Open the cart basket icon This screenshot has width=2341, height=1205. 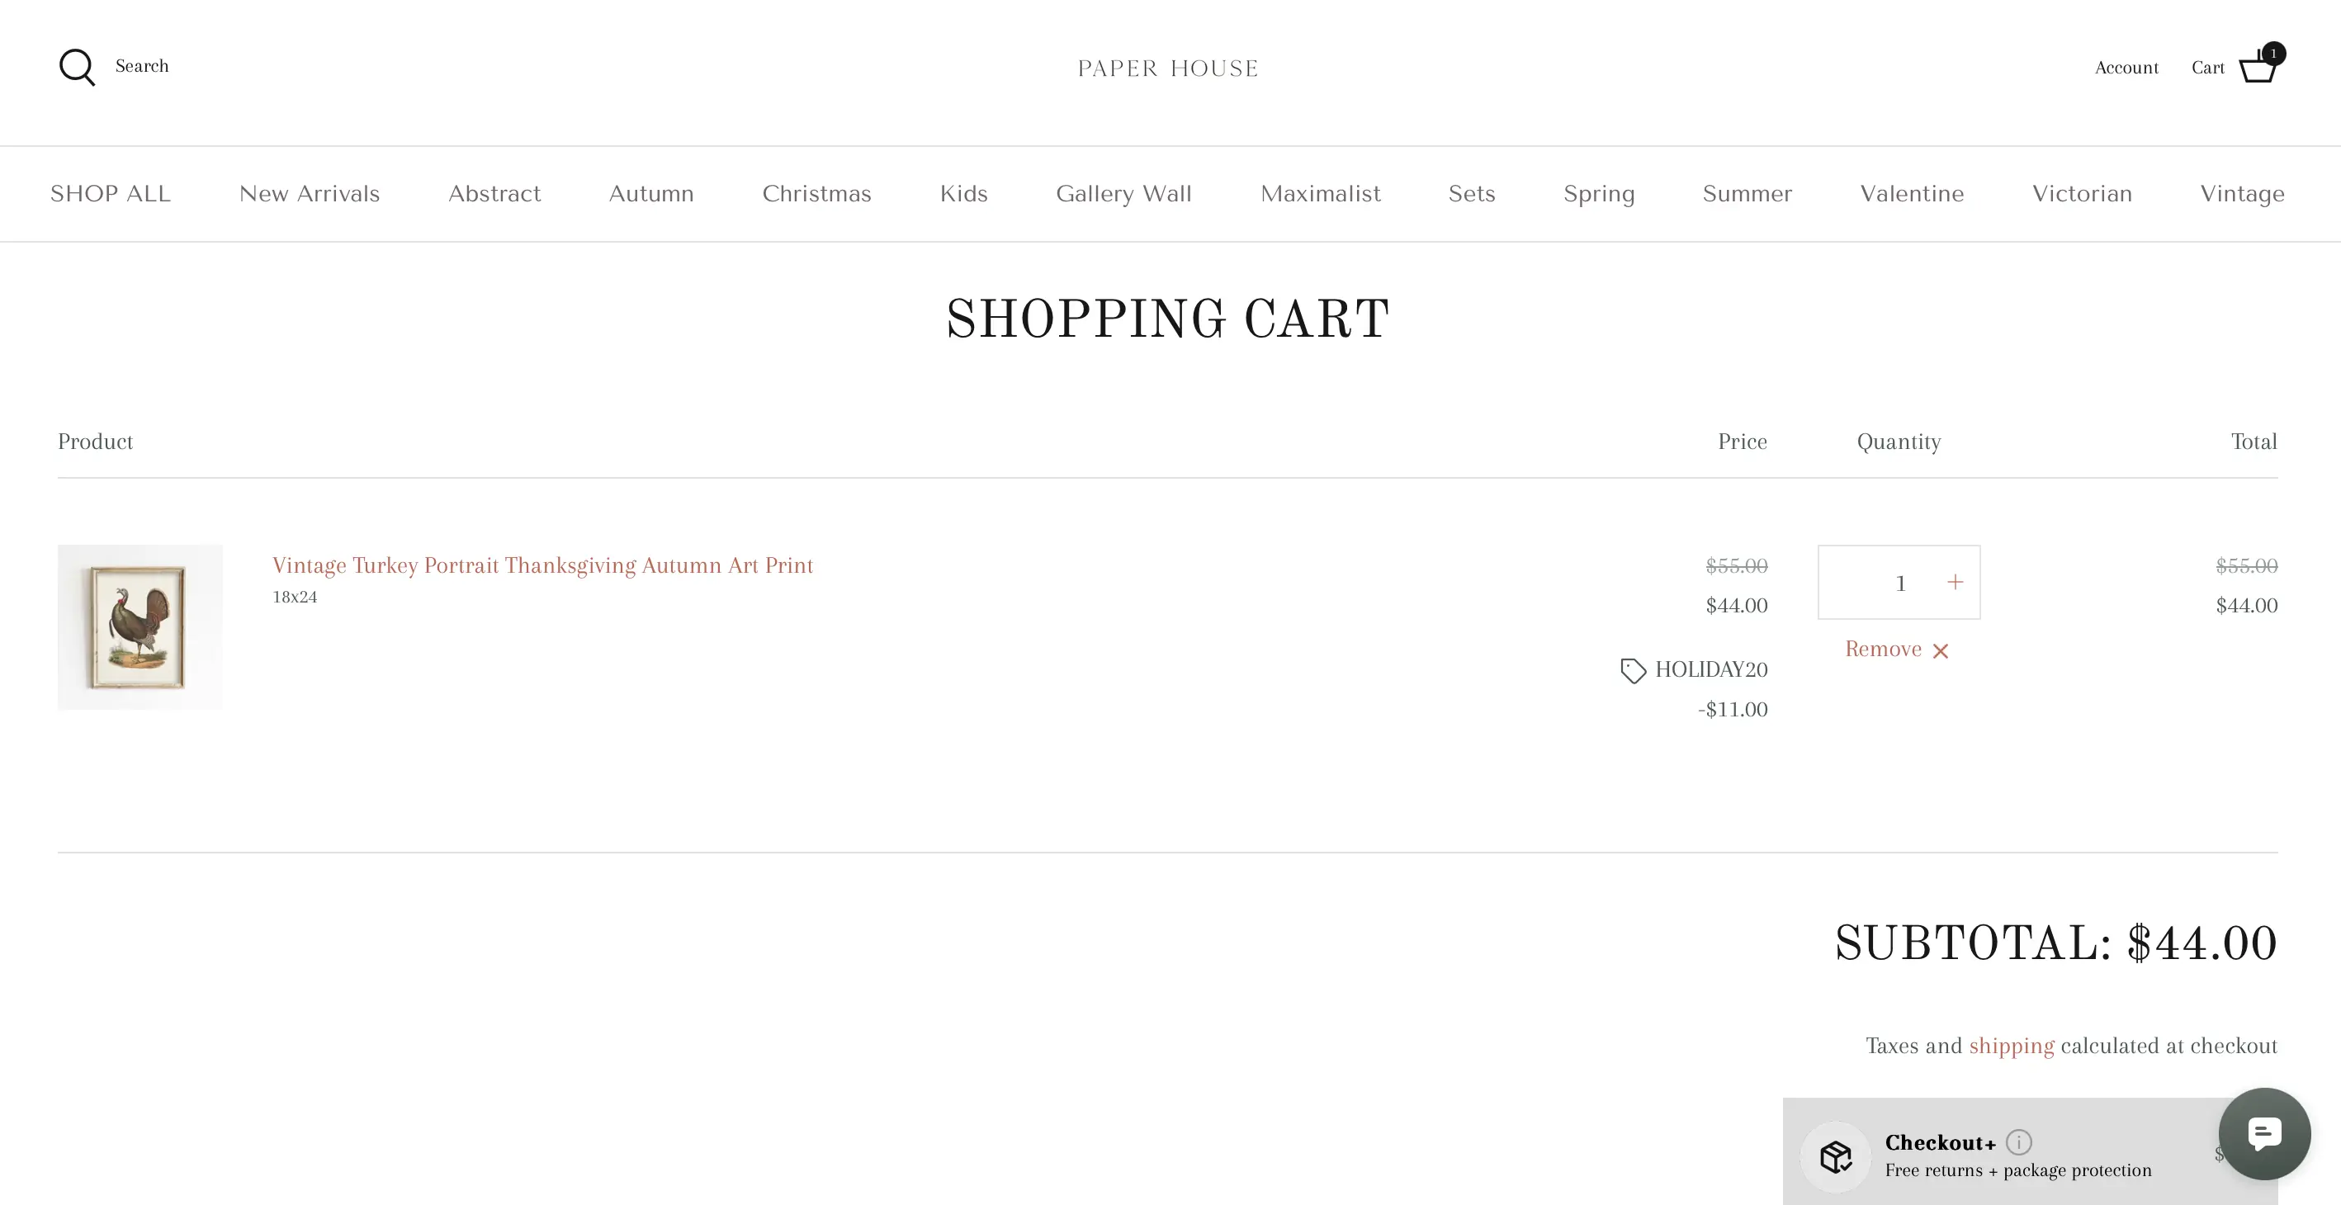click(2258, 67)
